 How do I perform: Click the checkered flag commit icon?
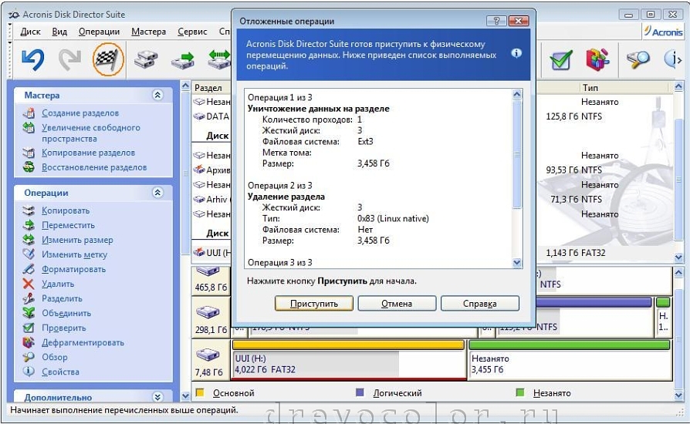click(108, 59)
